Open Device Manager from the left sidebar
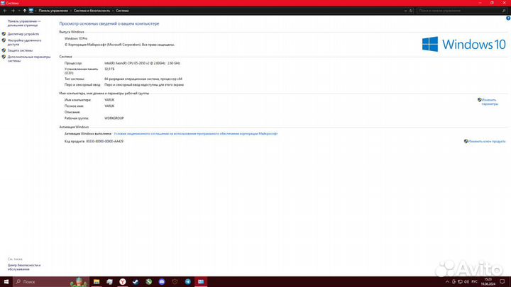This screenshot has height=287, width=511. pos(23,34)
